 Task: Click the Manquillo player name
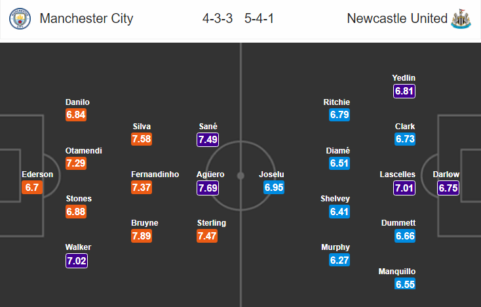[x=397, y=272]
